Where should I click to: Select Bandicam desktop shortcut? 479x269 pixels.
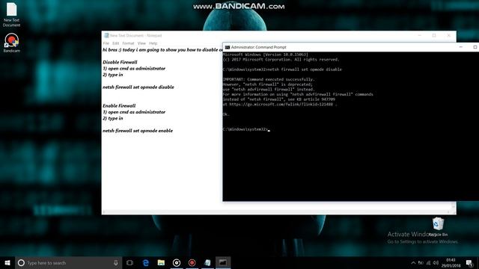pyautogui.click(x=12, y=43)
